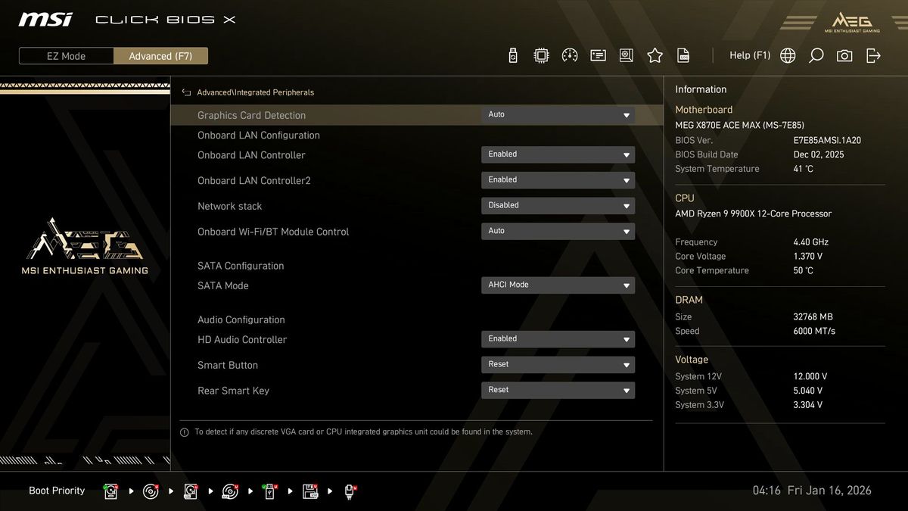Click the date and time display
Screen dimensions: 908x511
[812, 491]
